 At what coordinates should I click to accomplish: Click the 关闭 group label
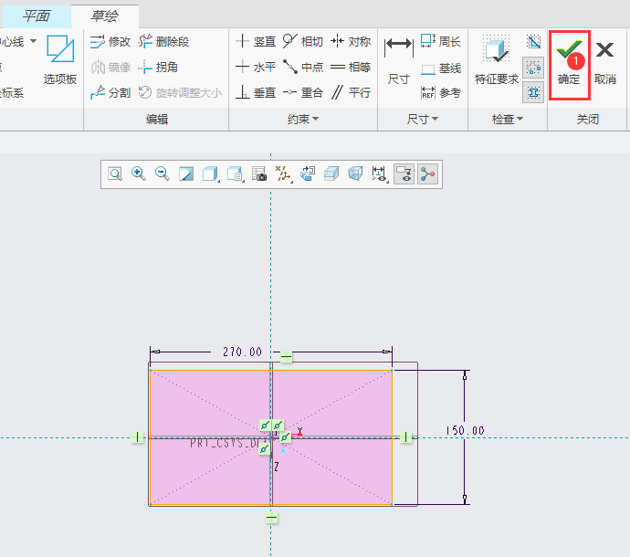[588, 119]
